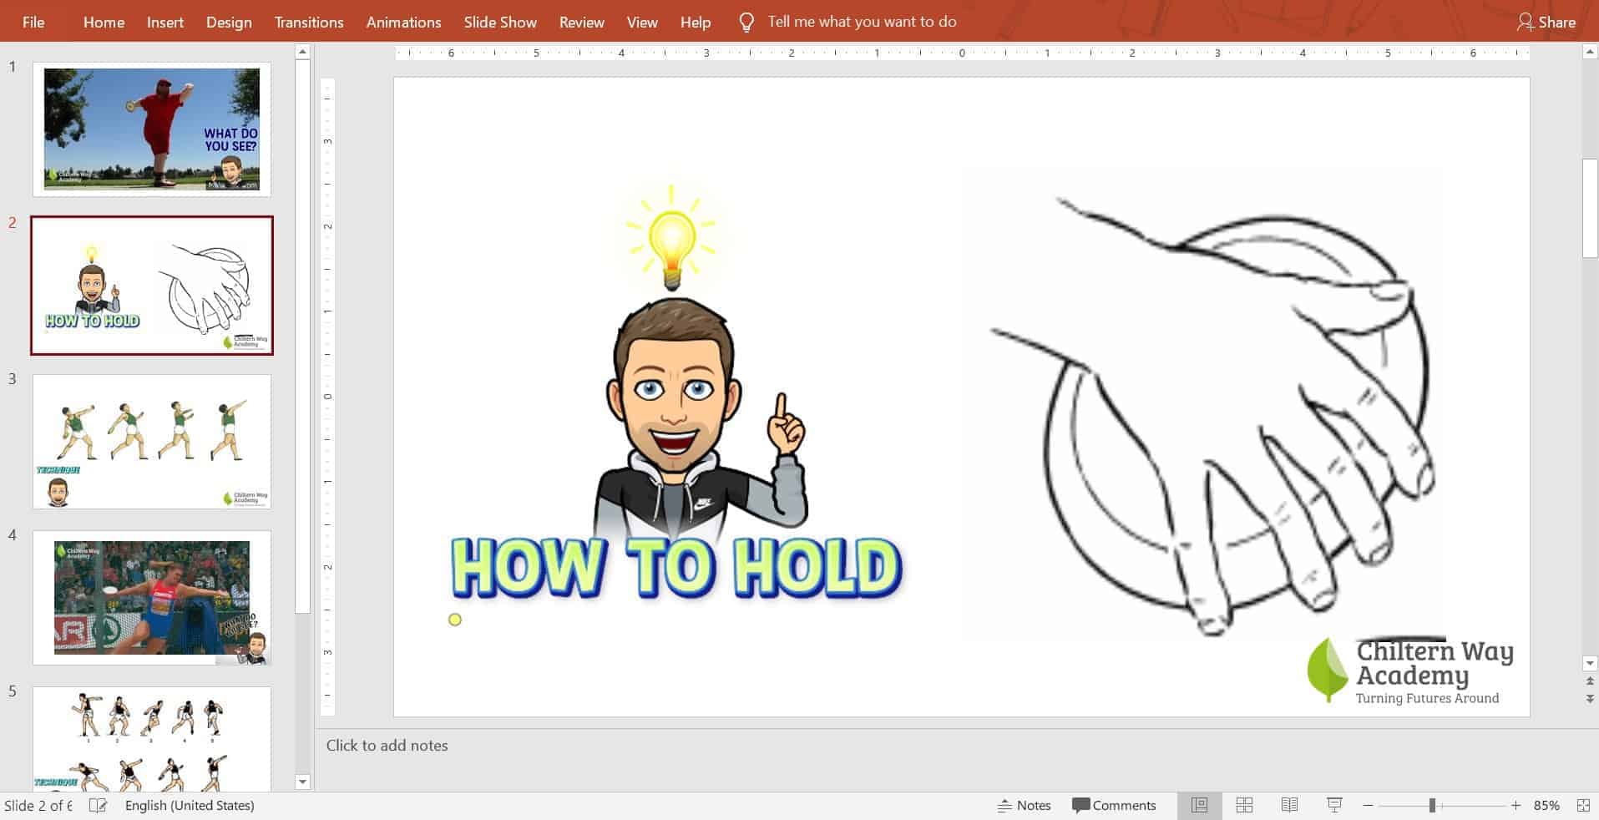Click the slide panel scroll down arrow
The height and width of the screenshot is (820, 1599).
point(302,782)
